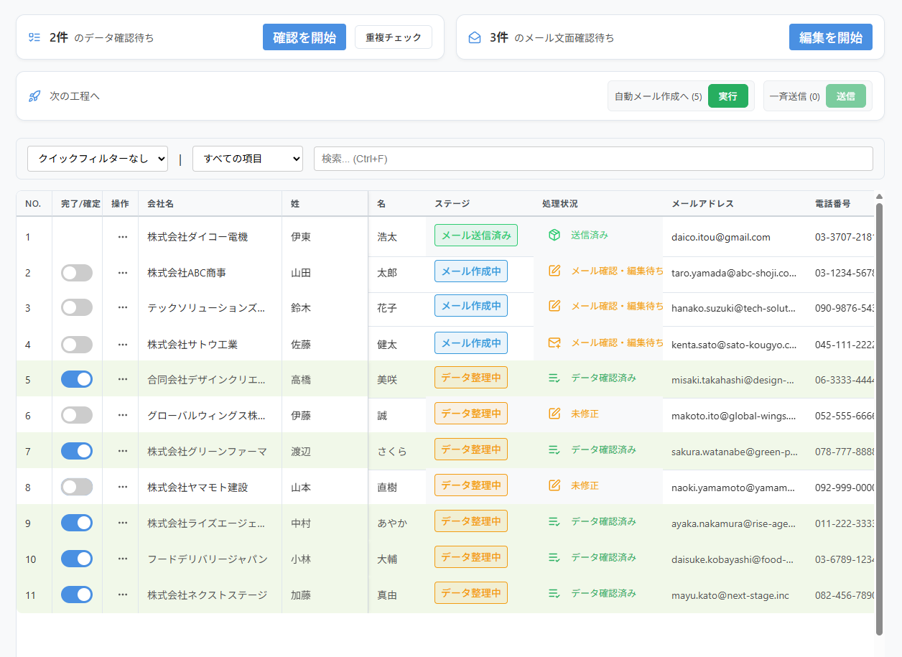Click the checked-list icon for データ確認済み on row 5
This screenshot has width=902, height=657.
553,379
